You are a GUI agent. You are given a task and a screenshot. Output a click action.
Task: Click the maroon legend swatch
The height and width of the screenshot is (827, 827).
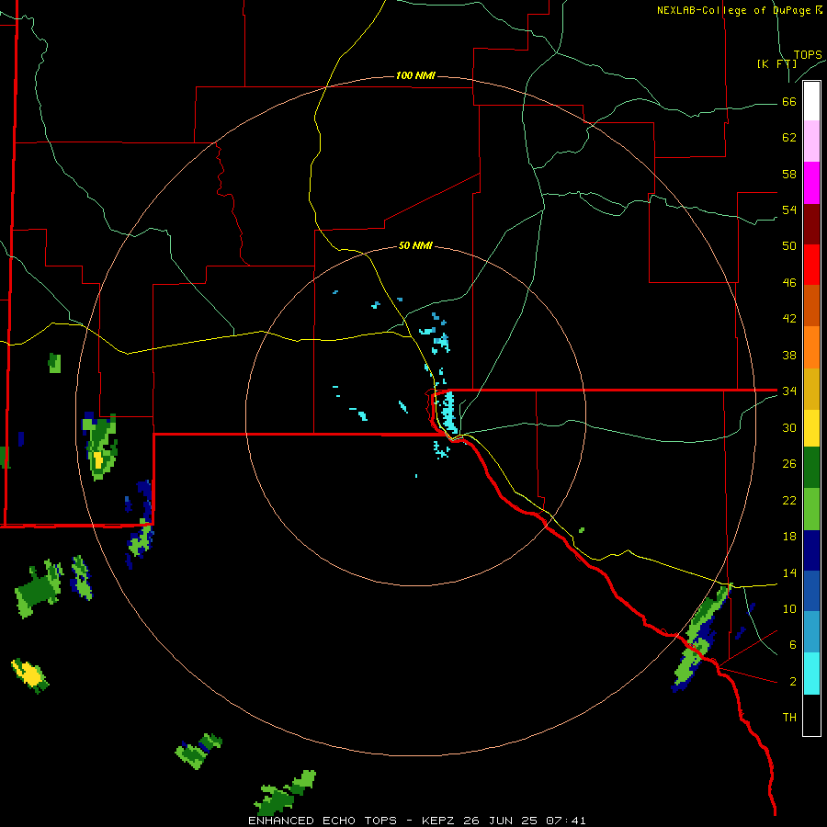click(x=811, y=223)
